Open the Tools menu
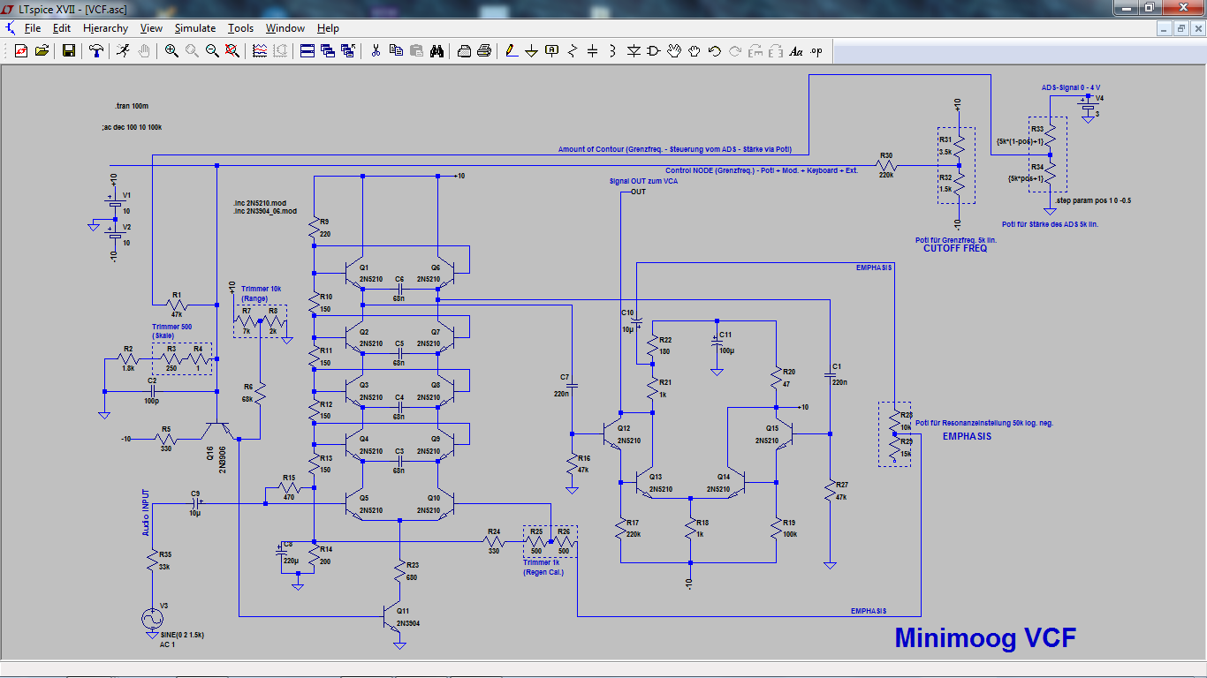1207x678 pixels. 240,28
